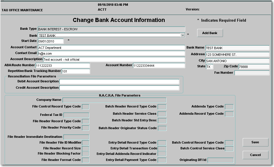Click into the Contact Email field
The width and height of the screenshot is (274, 167).
click(111, 53)
